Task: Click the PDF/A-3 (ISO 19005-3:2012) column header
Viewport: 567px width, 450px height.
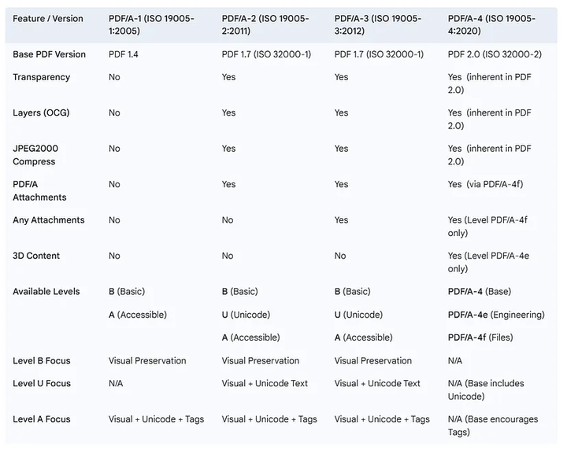Action: (377, 24)
